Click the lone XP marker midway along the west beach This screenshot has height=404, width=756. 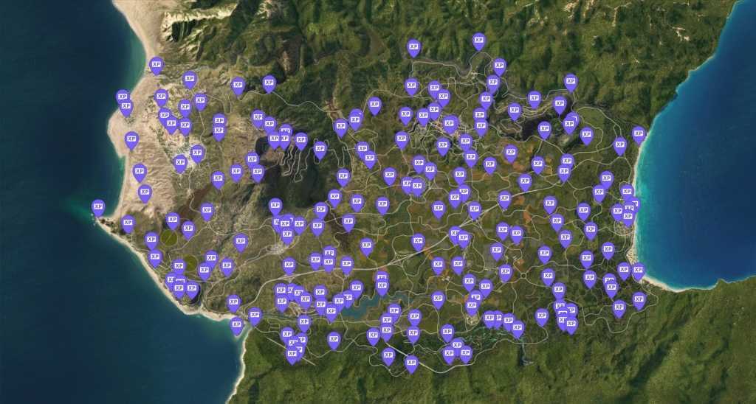pos(131,139)
